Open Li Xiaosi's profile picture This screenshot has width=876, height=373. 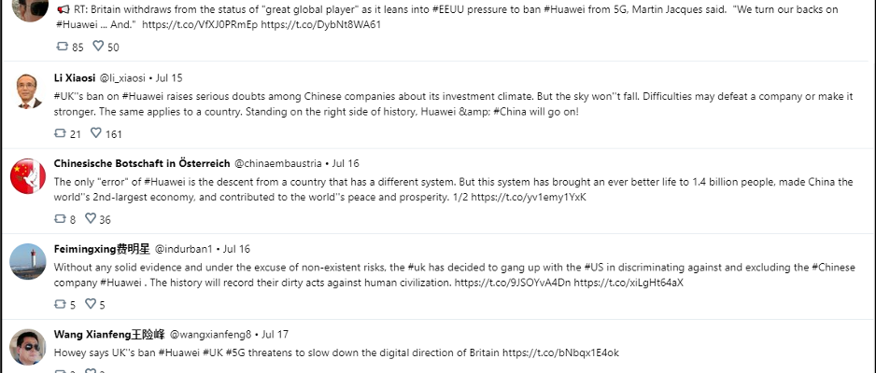click(28, 90)
